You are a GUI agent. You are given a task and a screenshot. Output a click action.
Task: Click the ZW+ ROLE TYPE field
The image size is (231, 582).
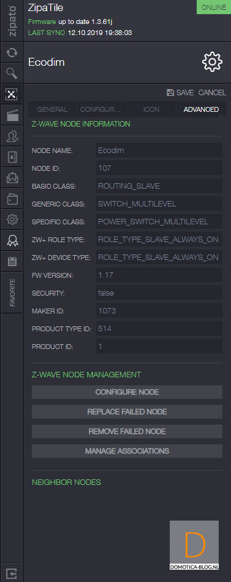(159, 240)
